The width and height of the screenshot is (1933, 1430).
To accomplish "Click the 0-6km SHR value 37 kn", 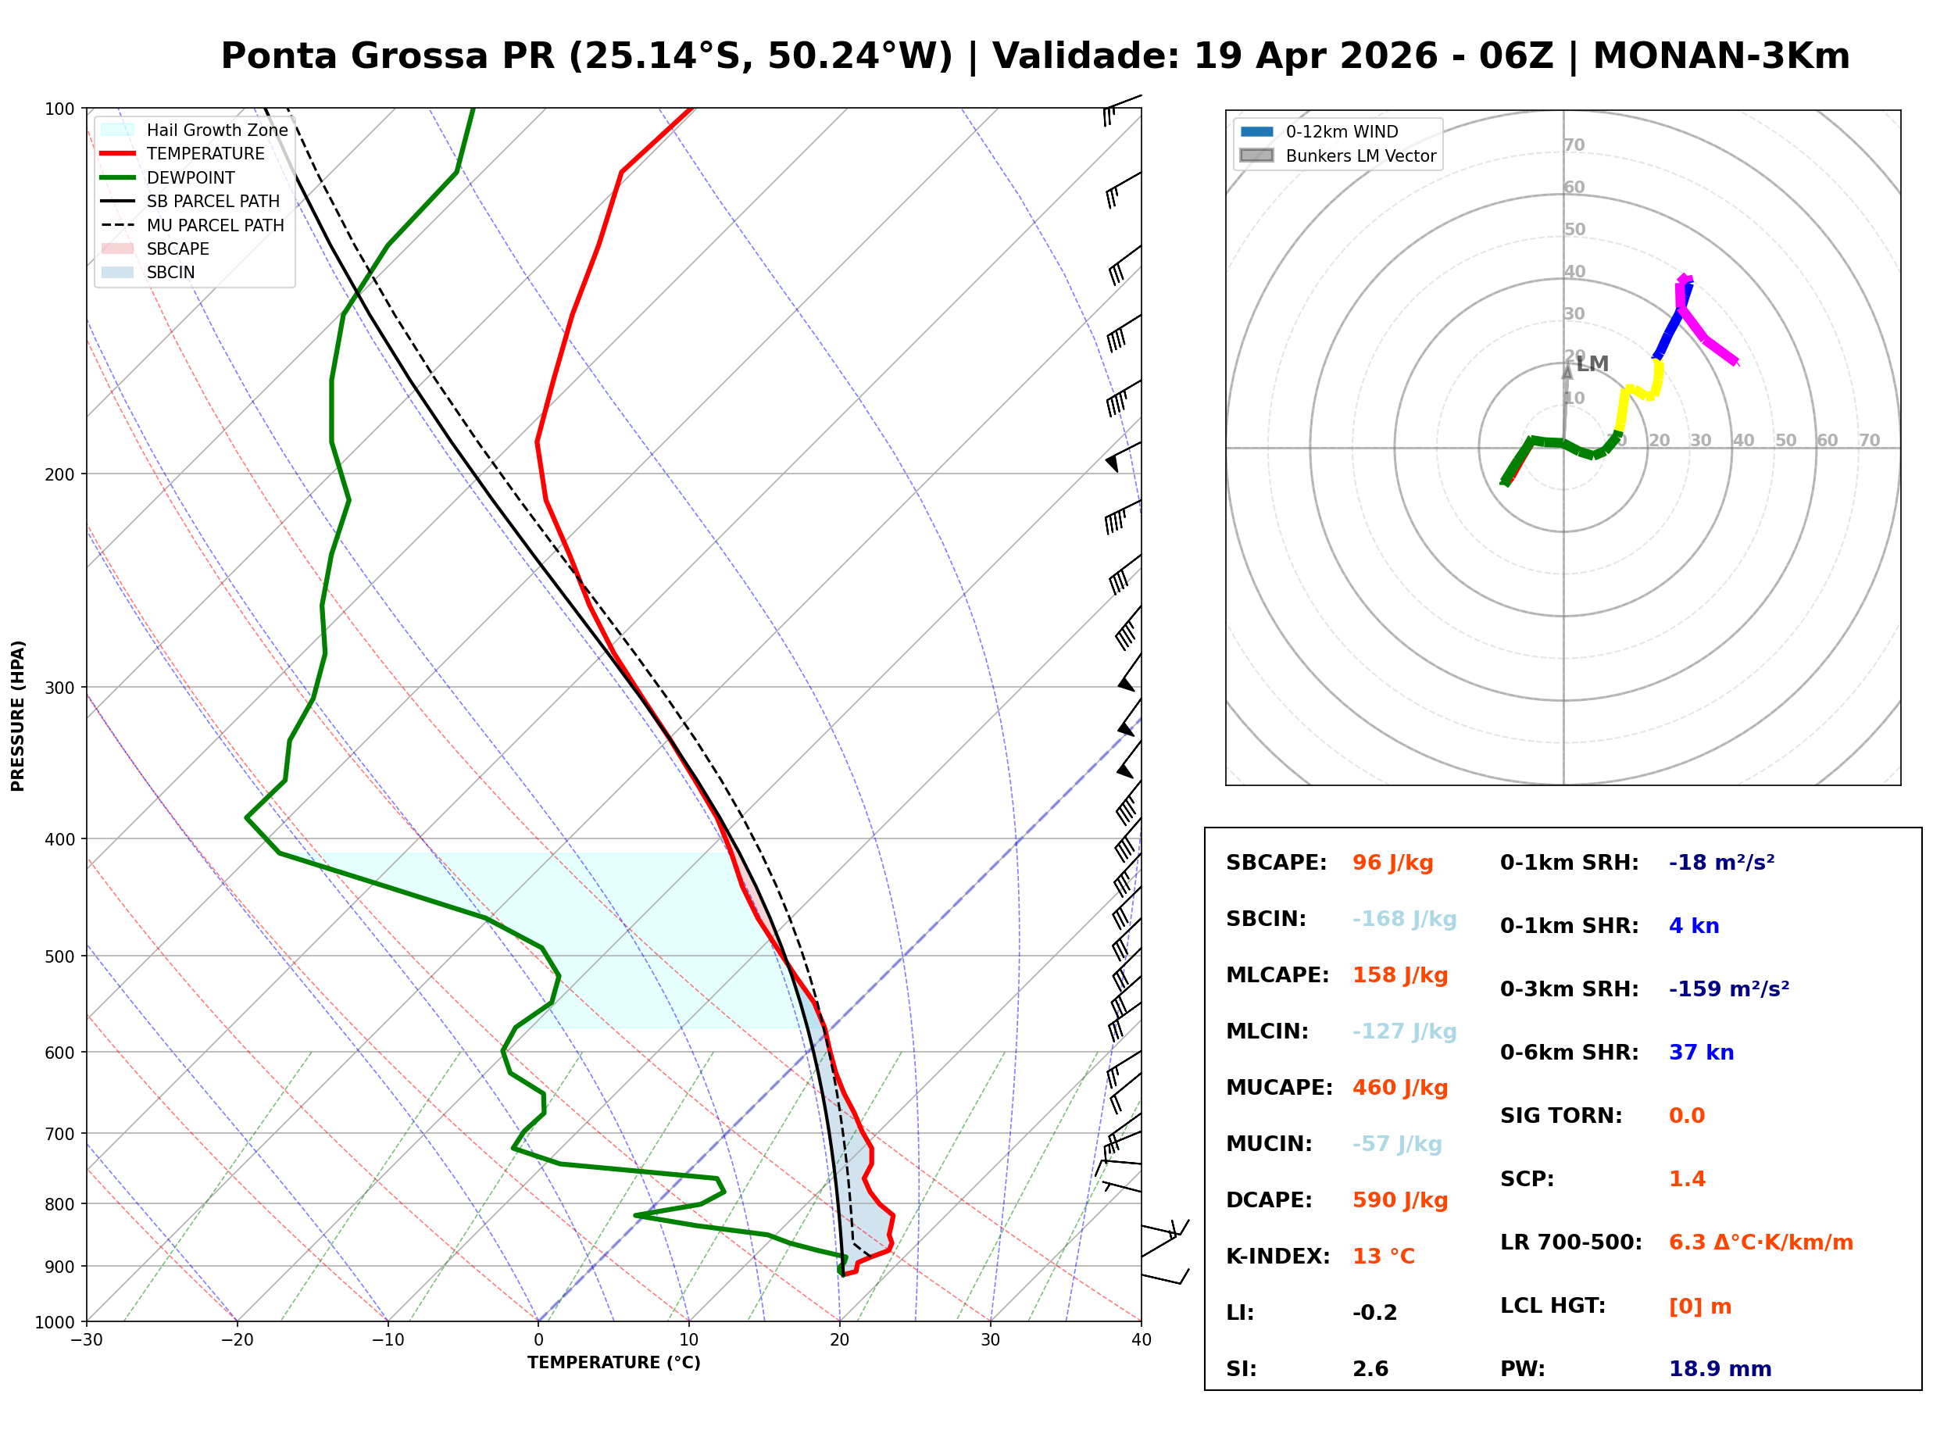I will click(x=1702, y=1053).
